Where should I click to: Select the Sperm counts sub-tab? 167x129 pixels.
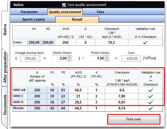[x=34, y=20]
